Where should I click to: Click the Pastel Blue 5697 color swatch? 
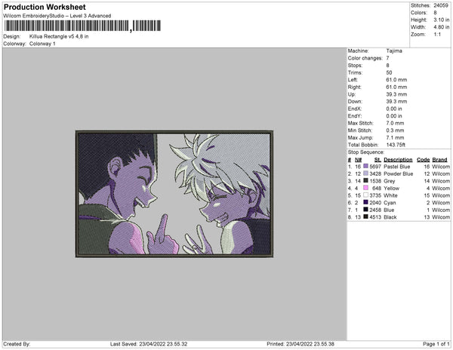tap(365, 166)
